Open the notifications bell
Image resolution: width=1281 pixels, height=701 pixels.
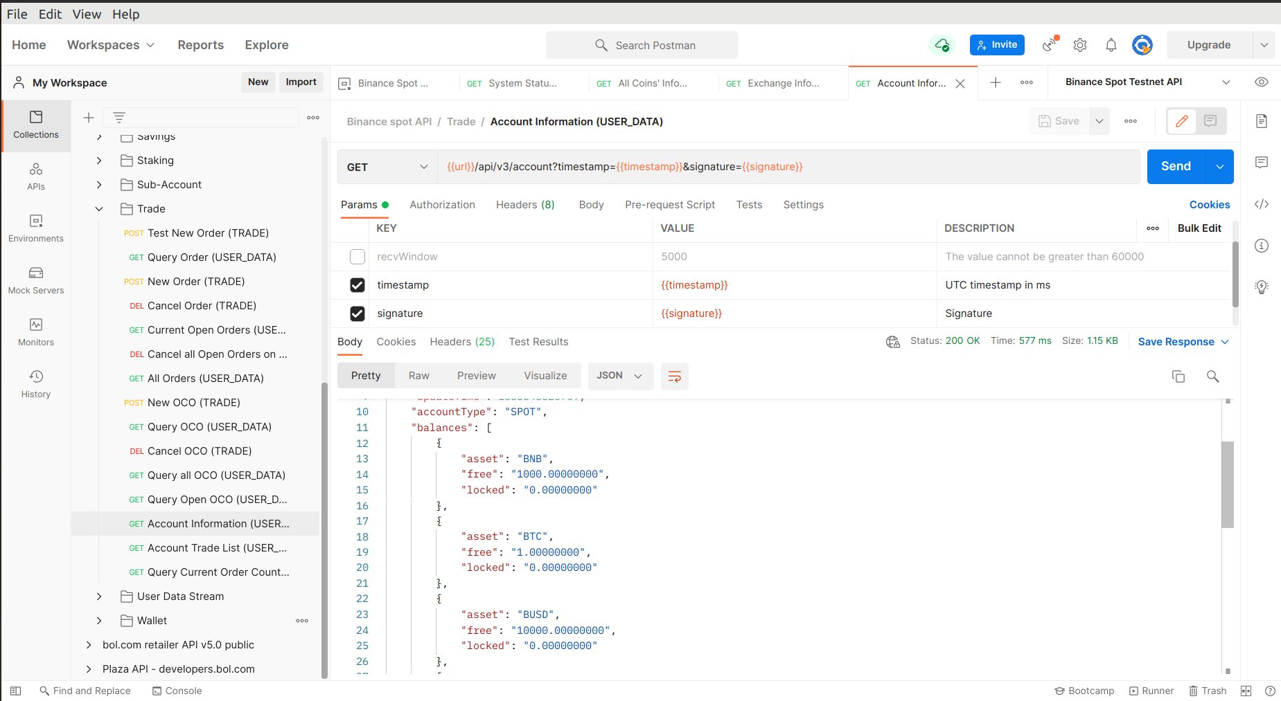1111,45
